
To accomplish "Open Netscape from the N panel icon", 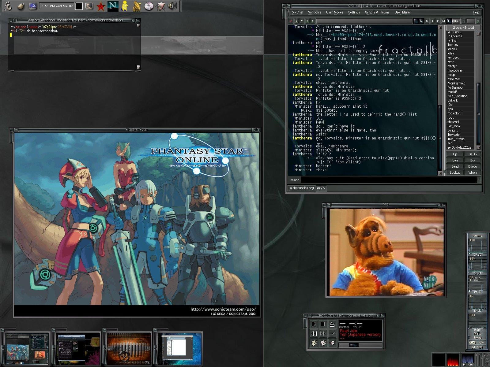I will [113, 6].
